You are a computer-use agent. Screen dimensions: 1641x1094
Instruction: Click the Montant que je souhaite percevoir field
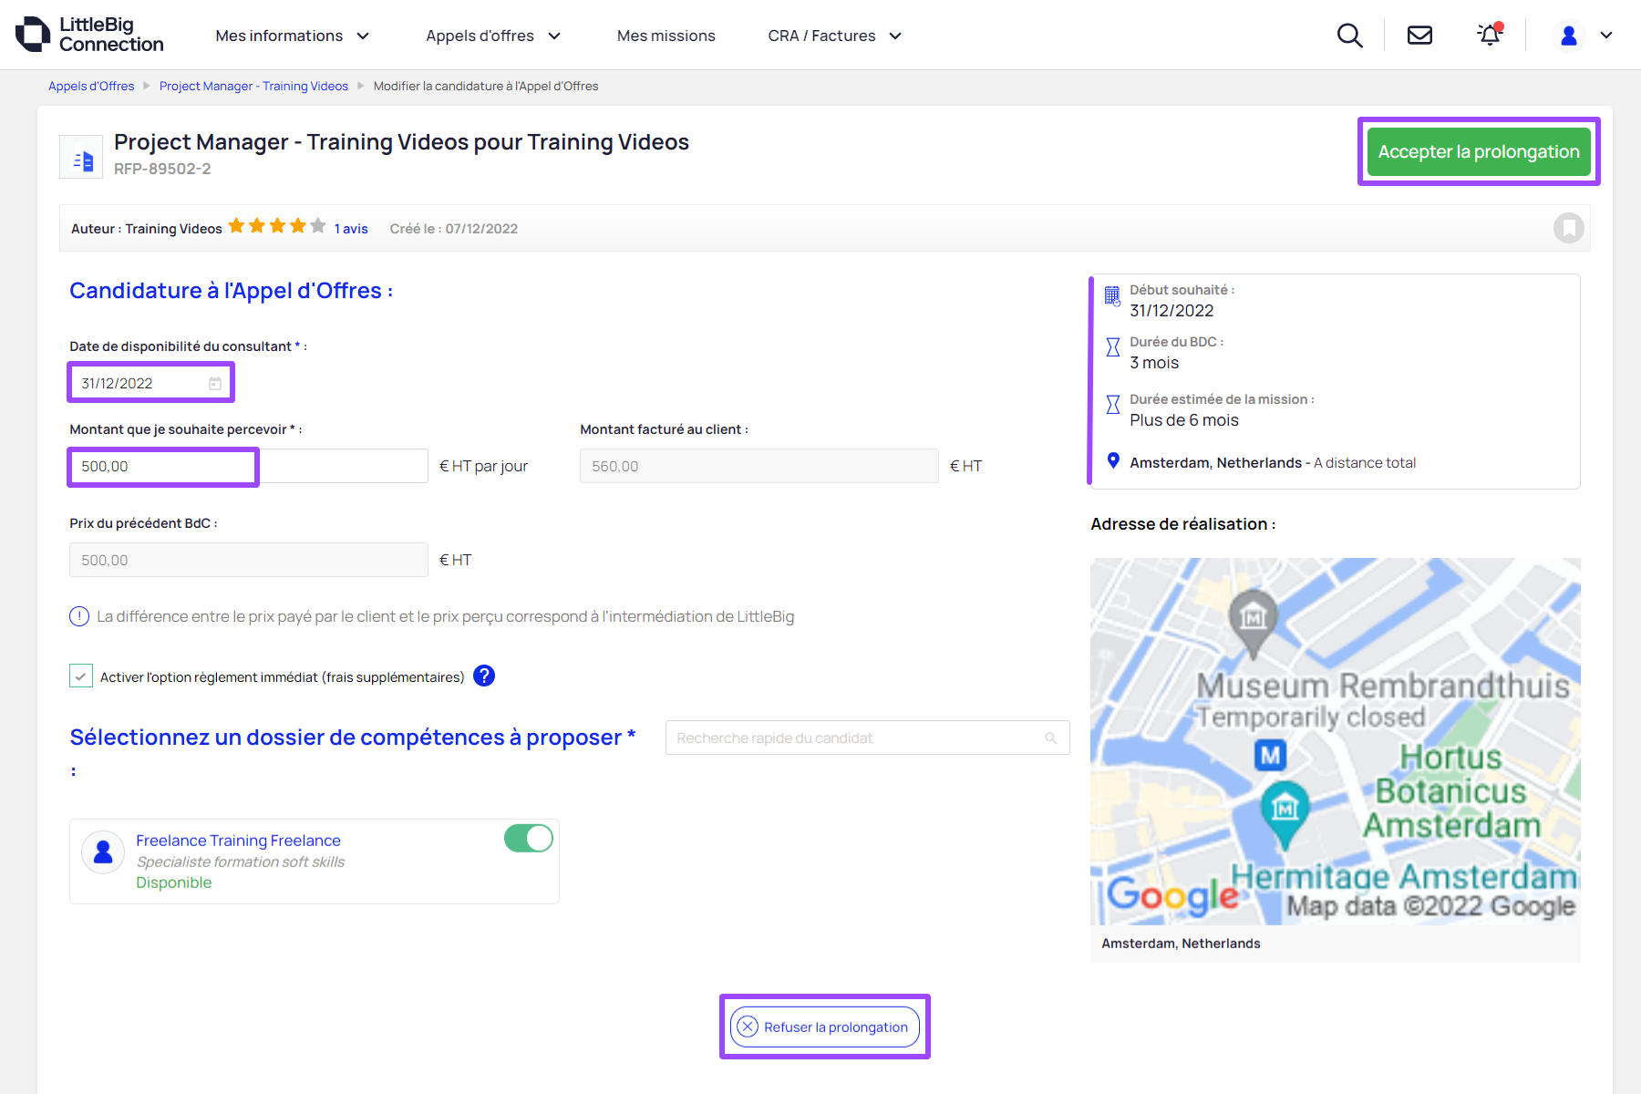click(x=249, y=466)
